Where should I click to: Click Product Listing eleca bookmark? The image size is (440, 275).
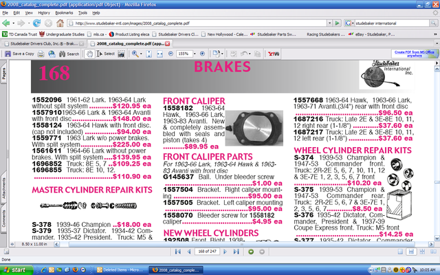[x=129, y=34]
